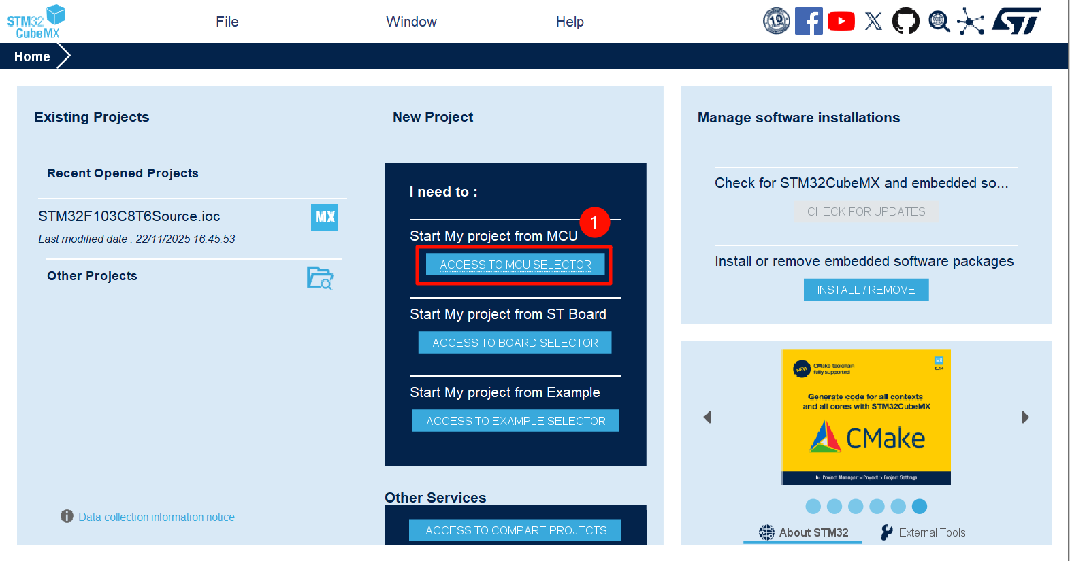Click the ST logo icon
Viewport: 1070px width, 561px height.
click(x=1016, y=21)
